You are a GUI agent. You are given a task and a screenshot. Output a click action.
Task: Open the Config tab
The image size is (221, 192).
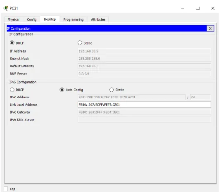point(32,19)
